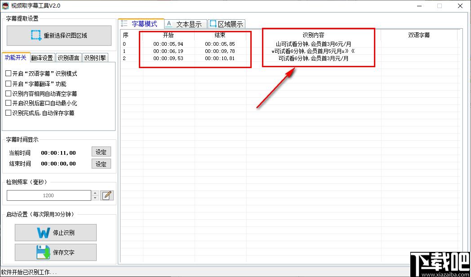Screen dimensions: 471x277
Task: Switch to the 翻译设置 tab
Action: (42, 58)
